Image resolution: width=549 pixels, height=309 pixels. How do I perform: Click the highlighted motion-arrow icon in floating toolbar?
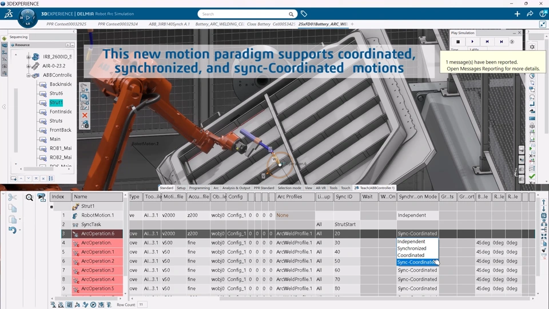coord(85,96)
